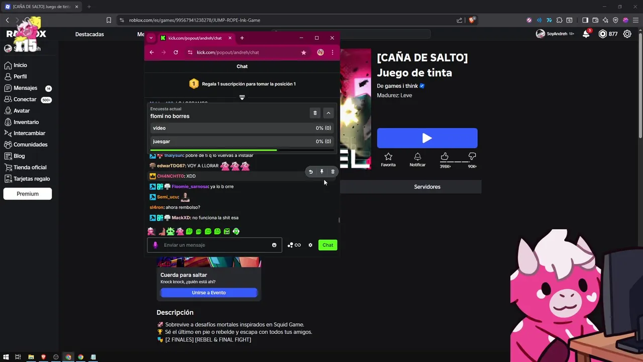Open the Brave Wallet icon

(595, 20)
